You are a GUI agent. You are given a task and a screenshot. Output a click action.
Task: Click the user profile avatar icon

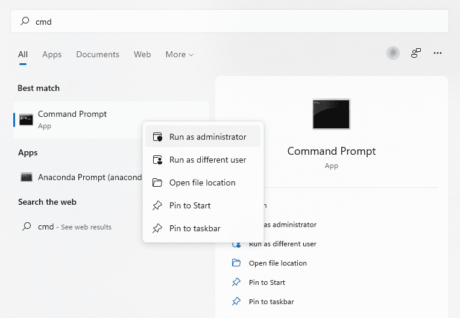coord(393,54)
